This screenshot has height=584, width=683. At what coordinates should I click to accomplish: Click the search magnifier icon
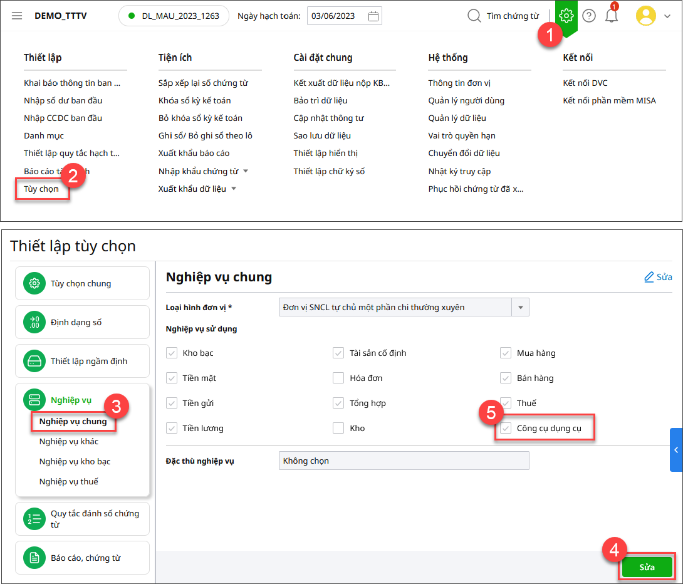474,16
